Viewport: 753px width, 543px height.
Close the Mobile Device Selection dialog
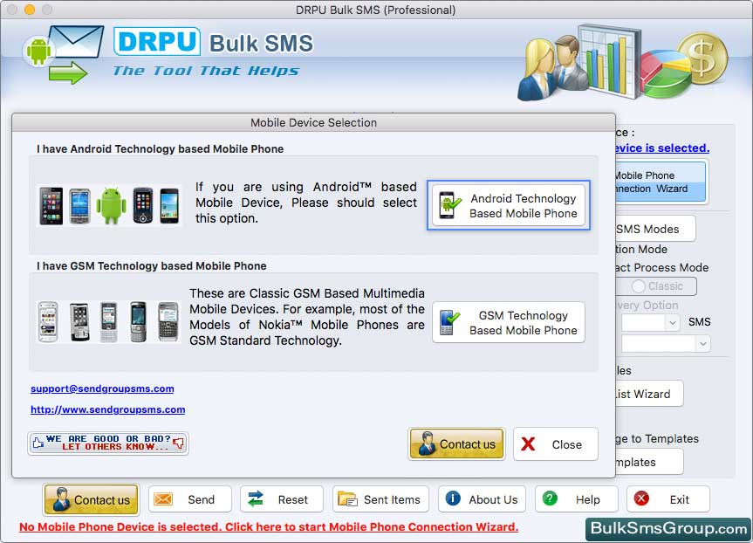tap(556, 444)
